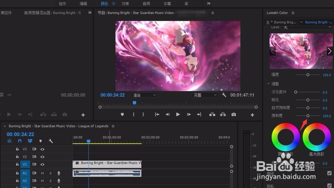Solo track A1
334x188 pixels.
point(50,173)
